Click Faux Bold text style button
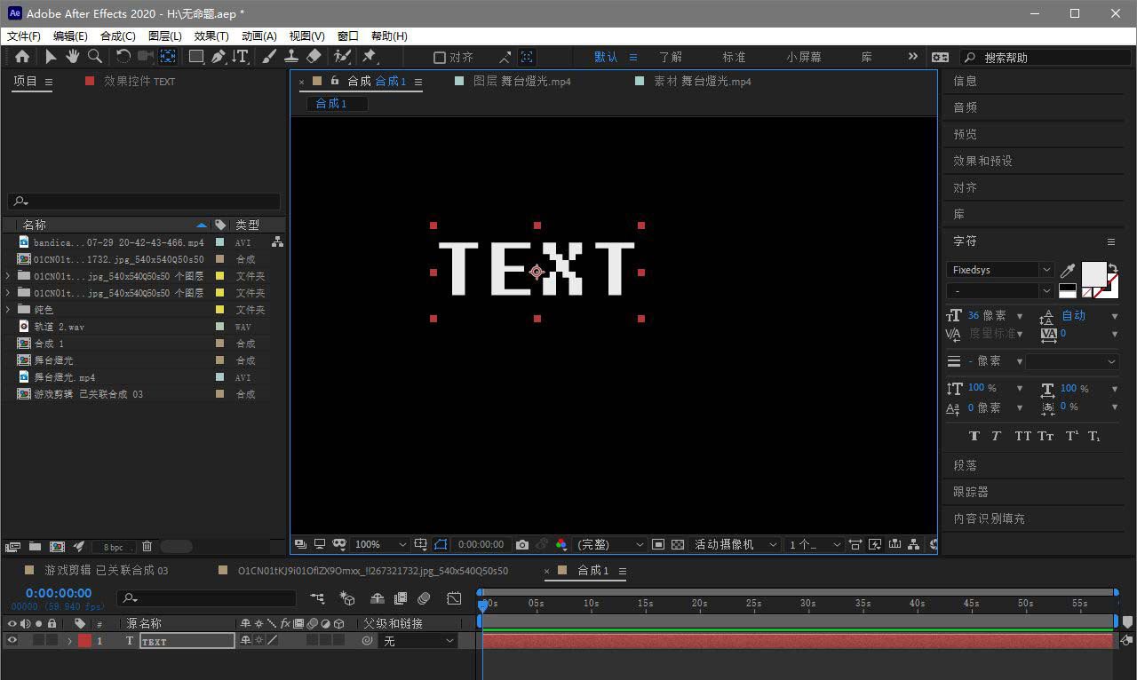 coord(974,436)
